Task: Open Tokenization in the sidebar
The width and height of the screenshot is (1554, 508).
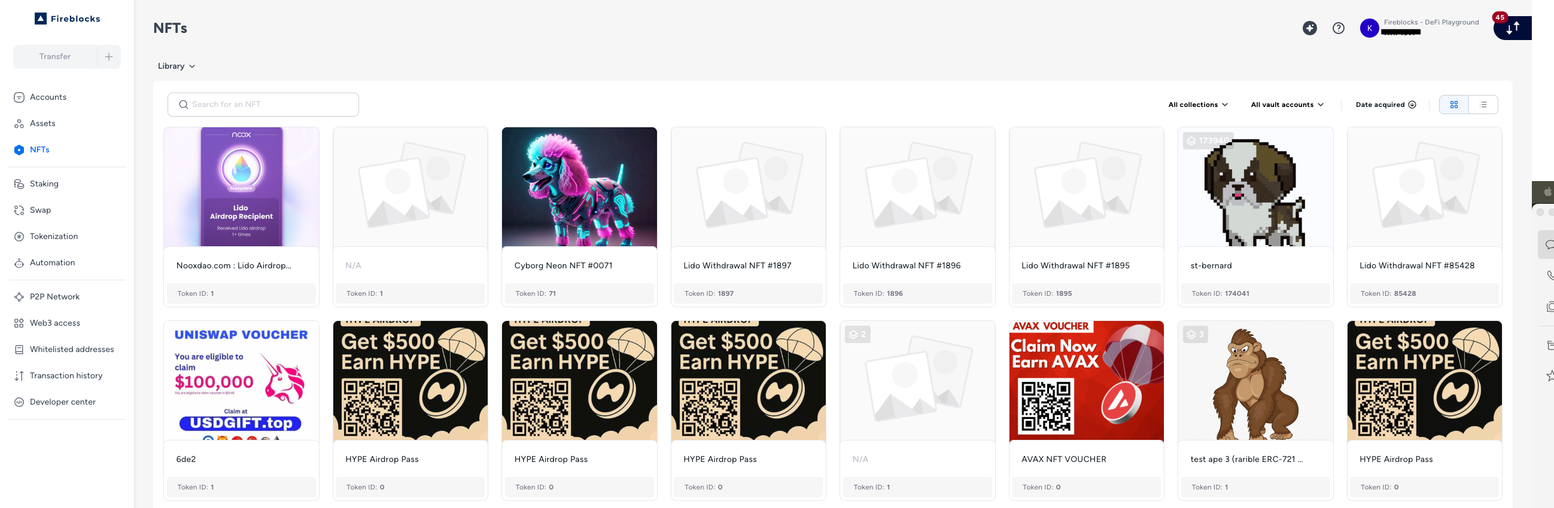Action: coord(54,236)
